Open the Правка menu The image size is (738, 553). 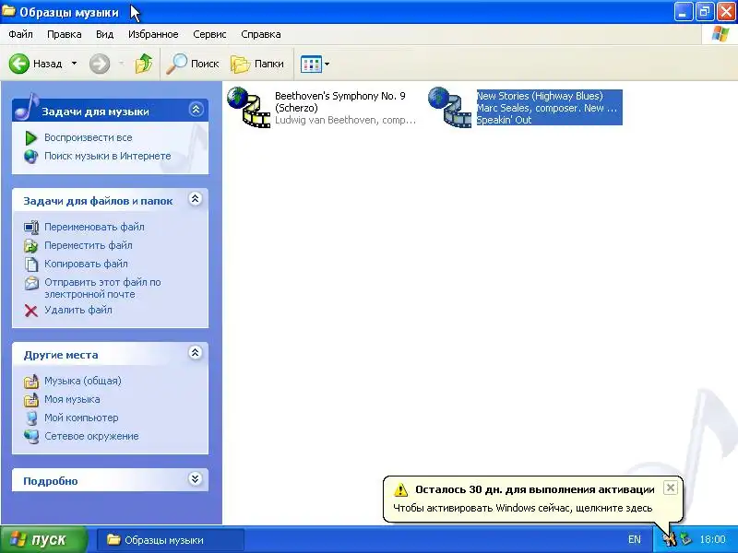tap(64, 34)
